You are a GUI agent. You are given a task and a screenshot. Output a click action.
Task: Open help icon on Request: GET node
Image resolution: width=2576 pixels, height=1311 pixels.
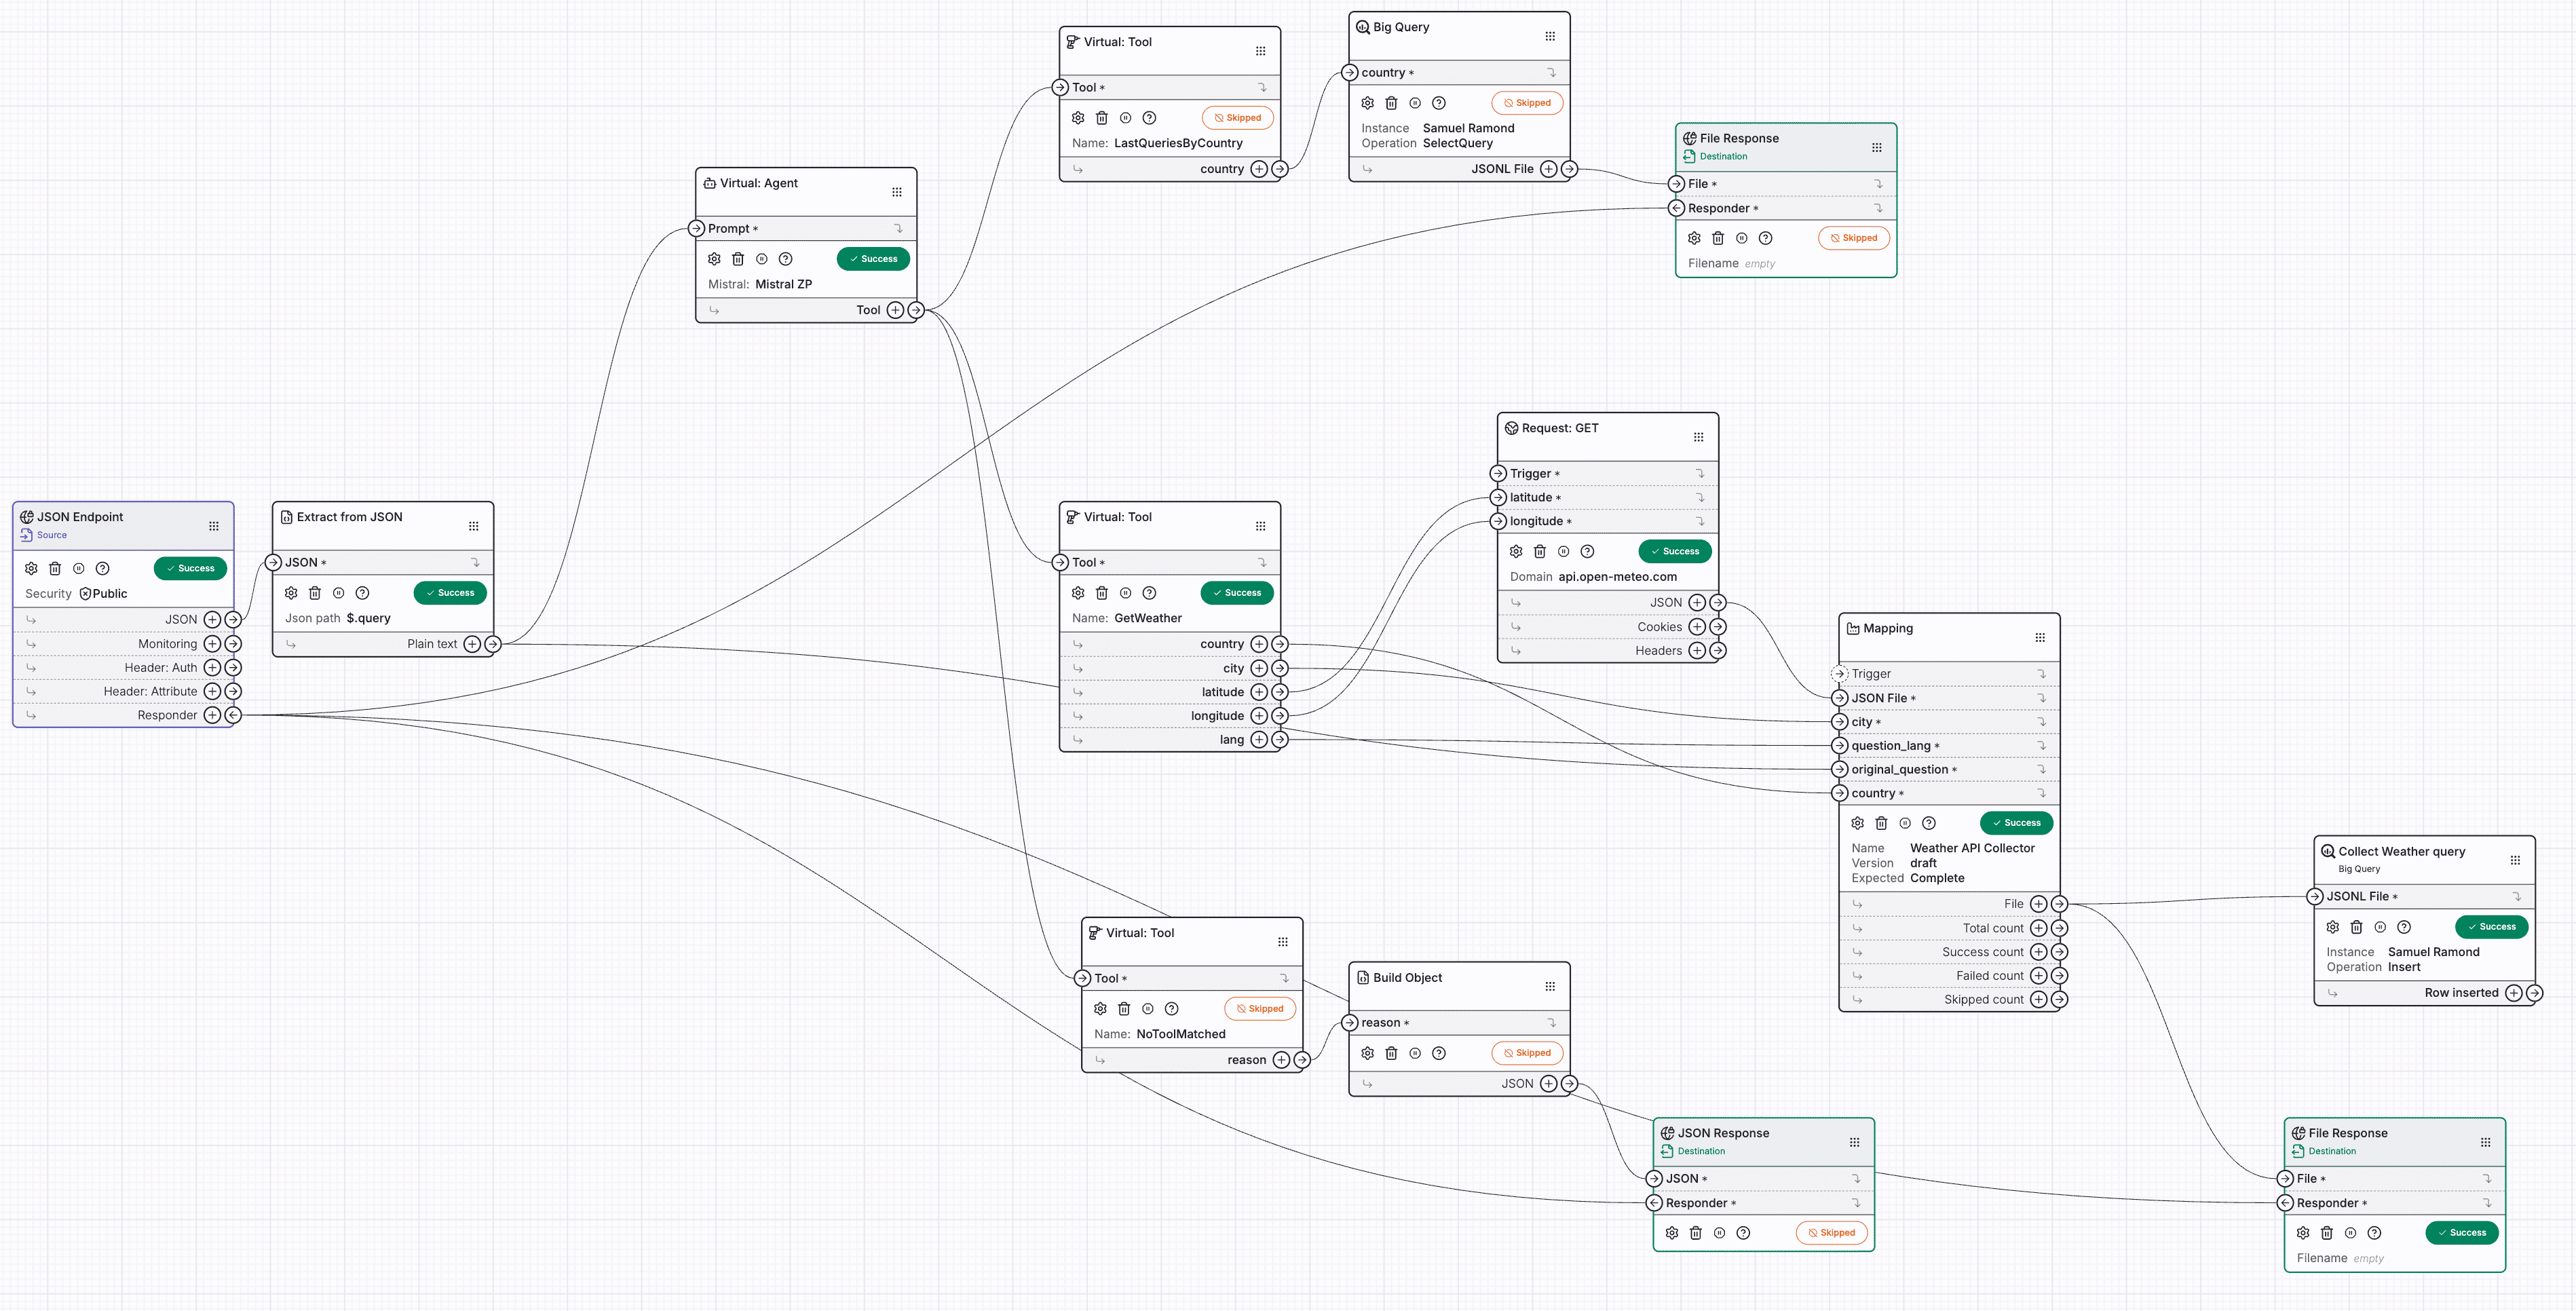click(1587, 551)
